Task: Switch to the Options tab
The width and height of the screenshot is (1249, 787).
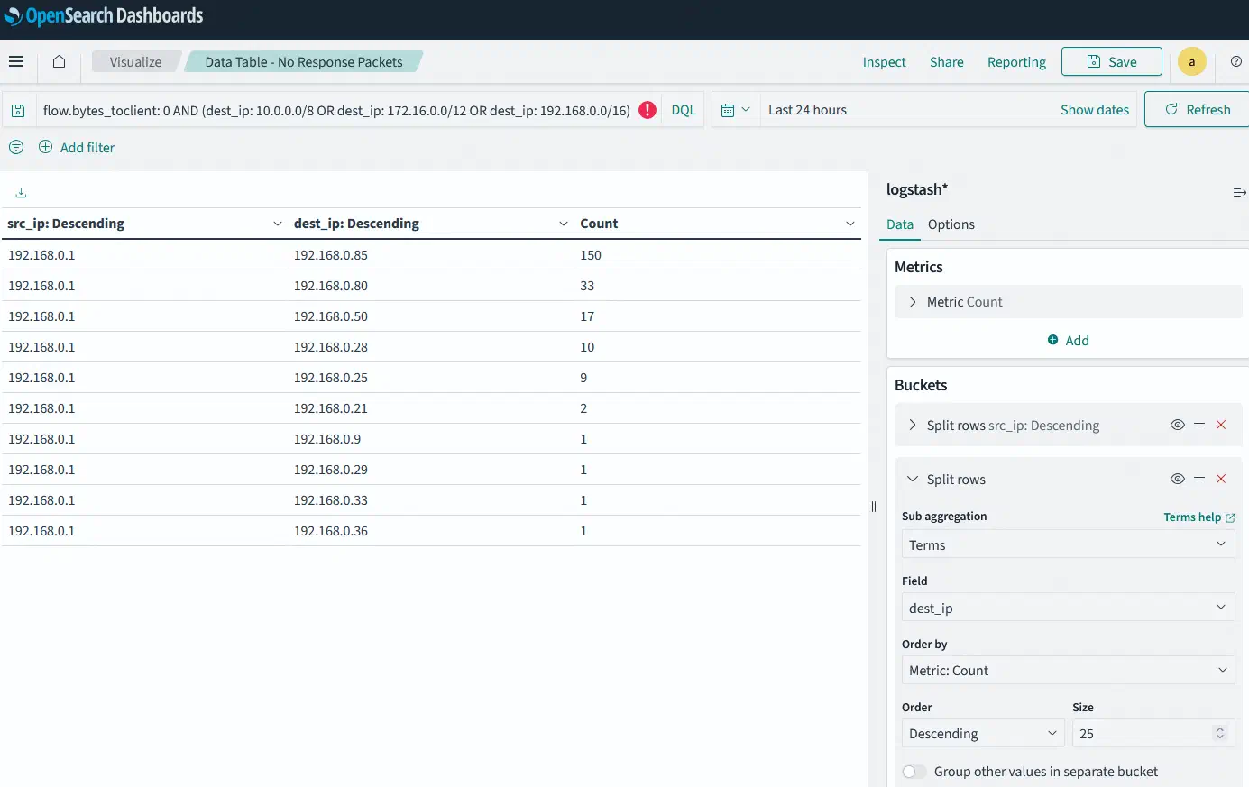Action: (x=951, y=224)
